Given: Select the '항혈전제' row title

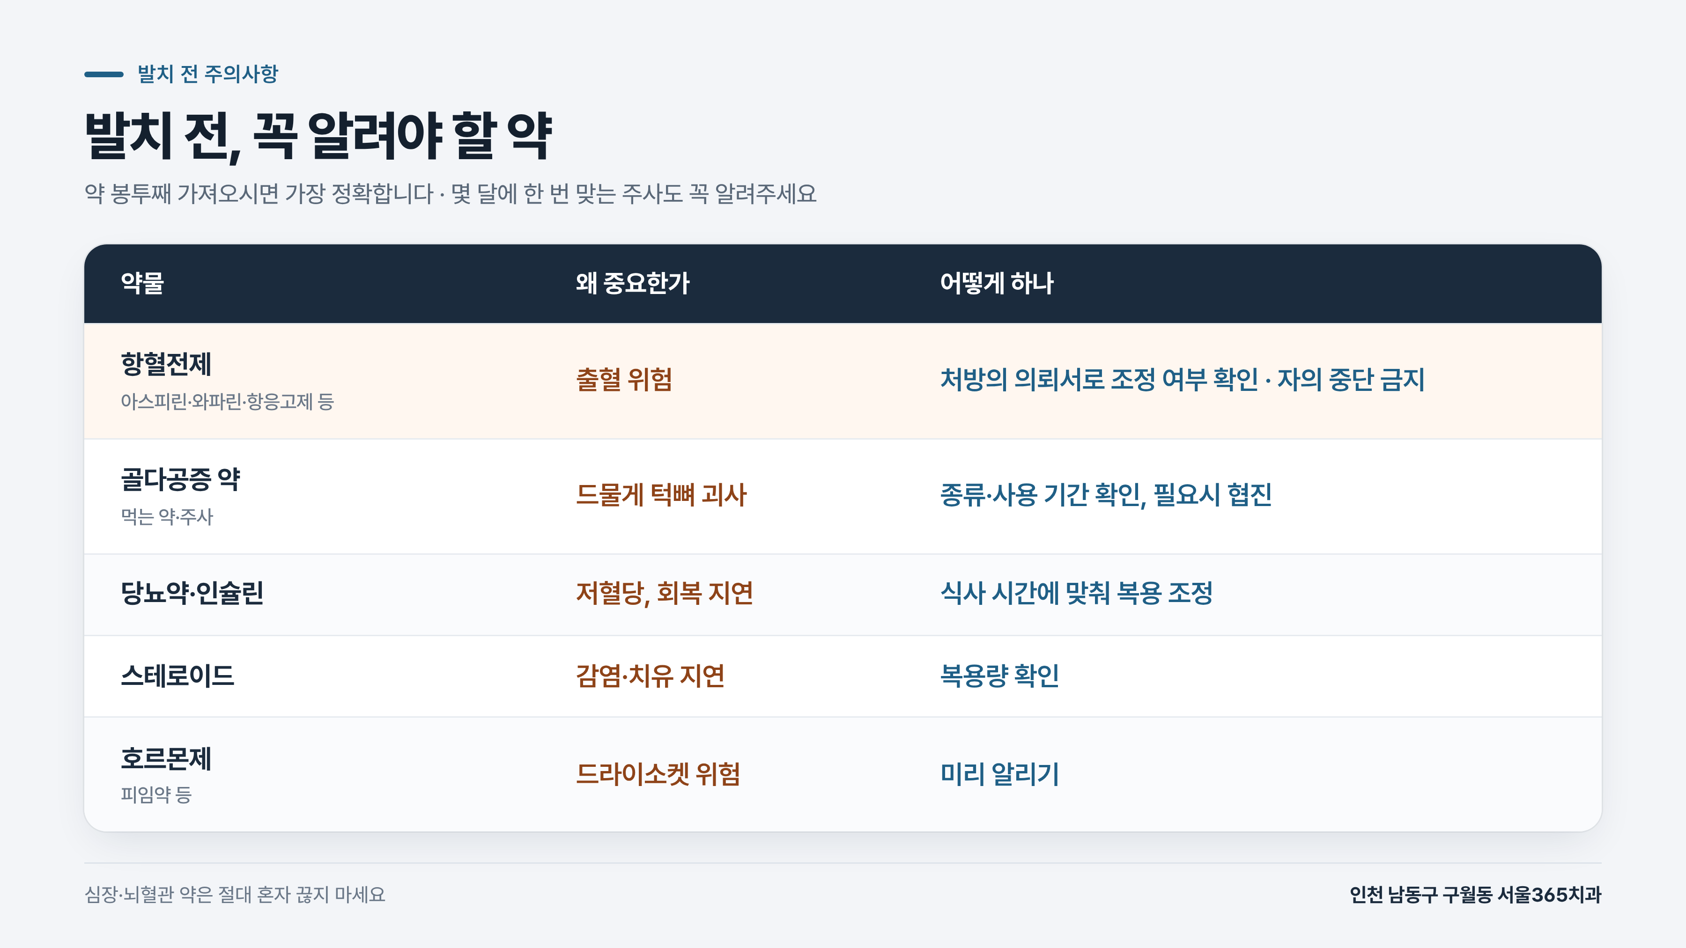Looking at the screenshot, I should tap(166, 364).
